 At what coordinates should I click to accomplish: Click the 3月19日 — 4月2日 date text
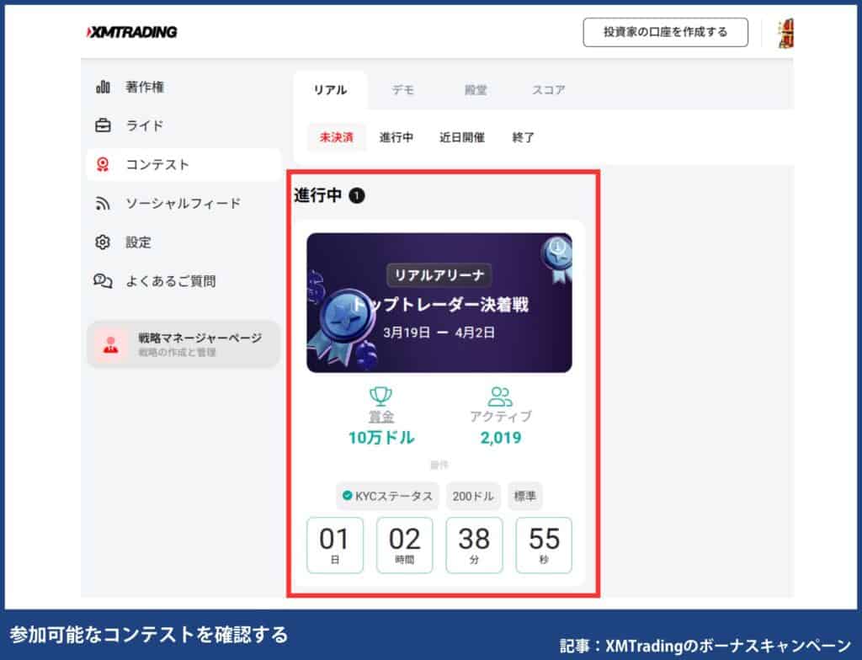coord(439,333)
